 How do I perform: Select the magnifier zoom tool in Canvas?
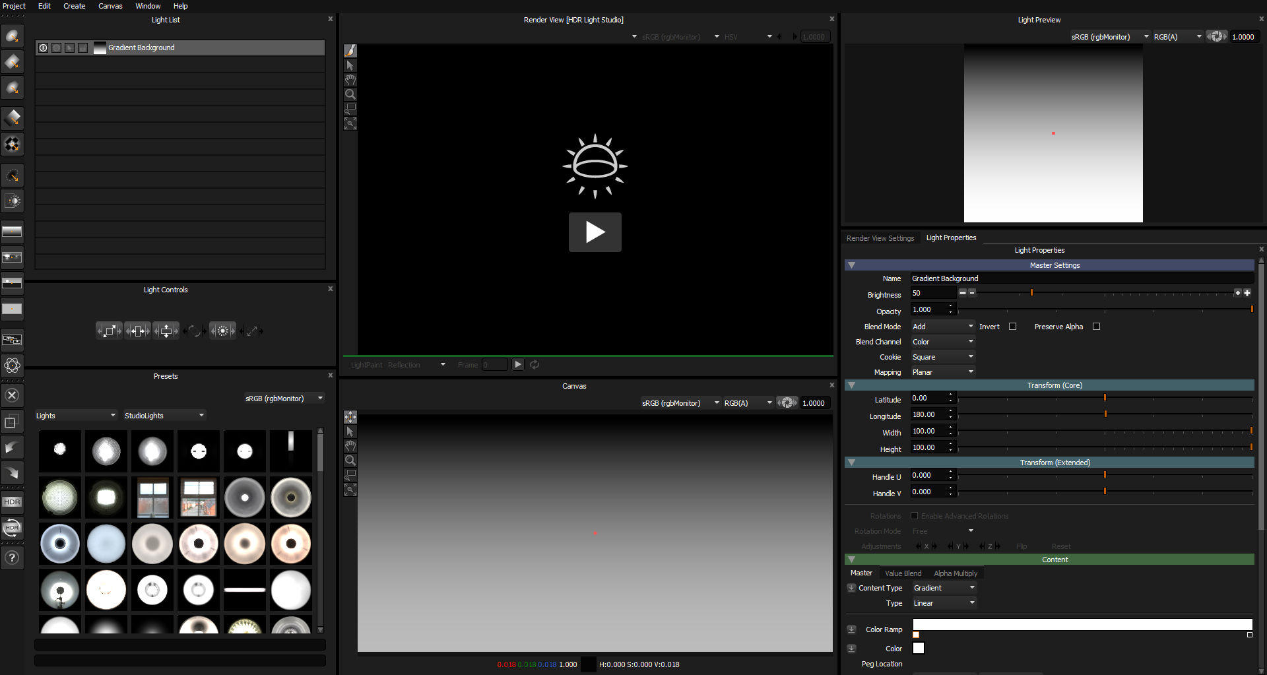click(350, 461)
